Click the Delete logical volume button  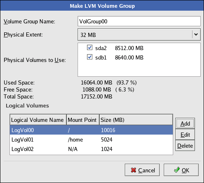pyautogui.click(x=185, y=146)
